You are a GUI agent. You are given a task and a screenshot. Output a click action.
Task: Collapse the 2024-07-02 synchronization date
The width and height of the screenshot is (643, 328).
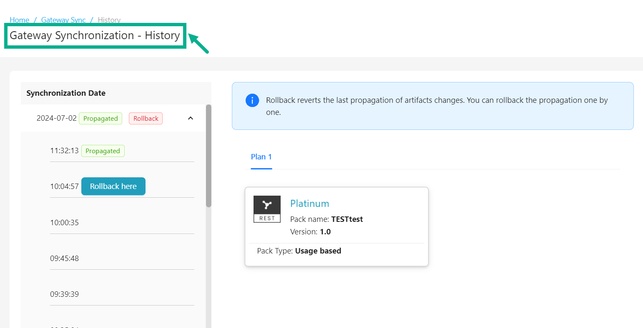(x=191, y=118)
